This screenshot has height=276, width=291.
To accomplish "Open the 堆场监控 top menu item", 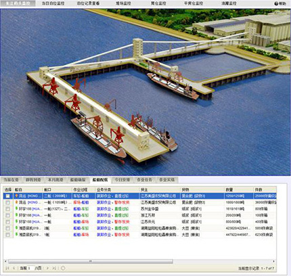I will (x=123, y=3).
